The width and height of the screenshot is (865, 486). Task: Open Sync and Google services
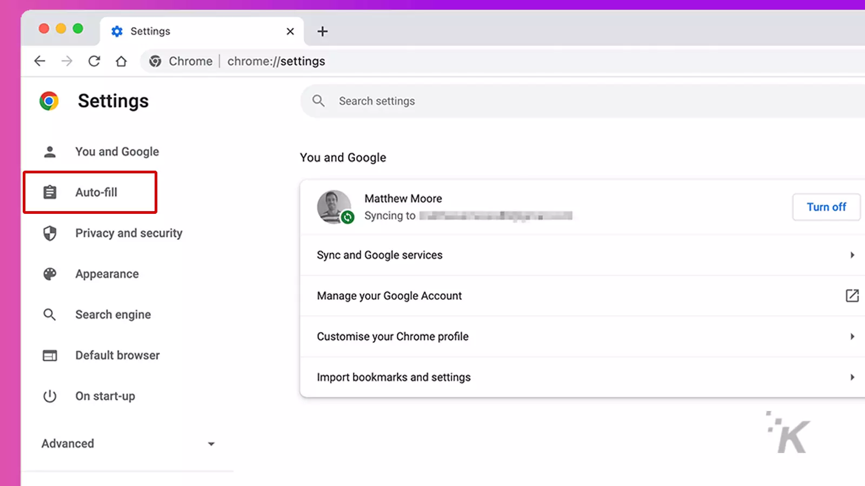[583, 255]
